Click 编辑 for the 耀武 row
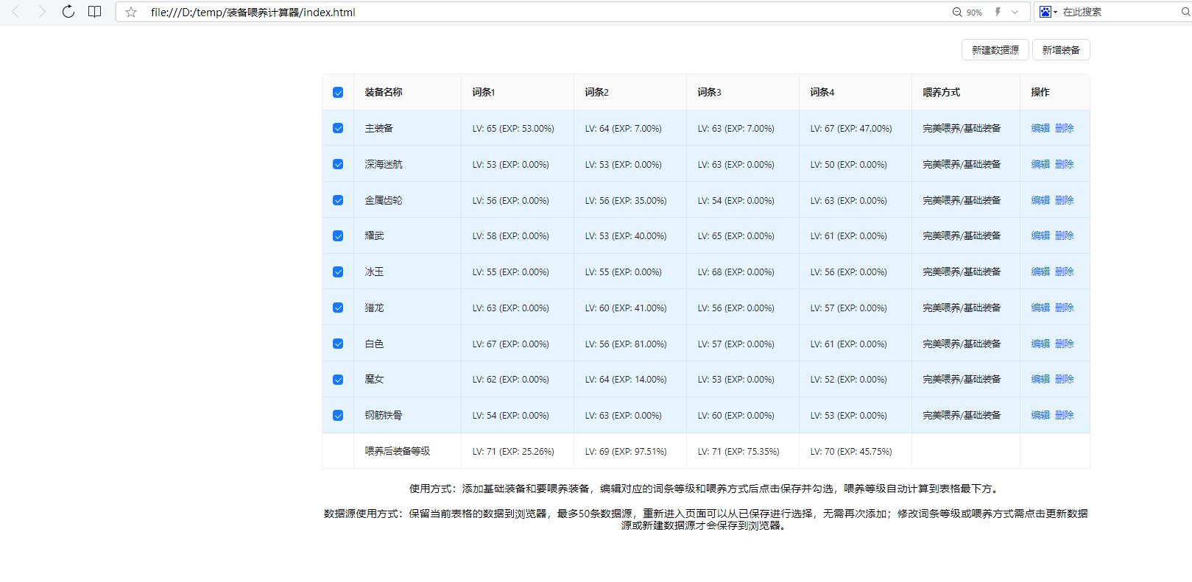Image resolution: width=1192 pixels, height=582 pixels. point(1040,235)
